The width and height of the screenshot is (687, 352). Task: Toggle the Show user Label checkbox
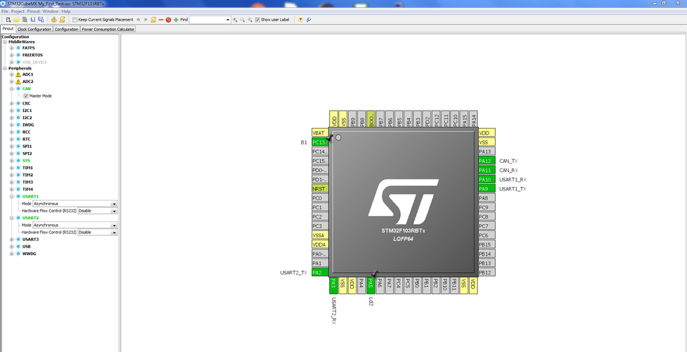tap(258, 20)
